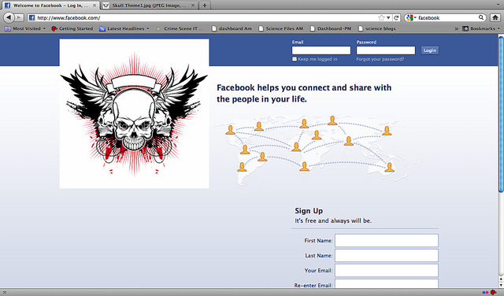Show more bookmarks with the chevron

(x=456, y=28)
